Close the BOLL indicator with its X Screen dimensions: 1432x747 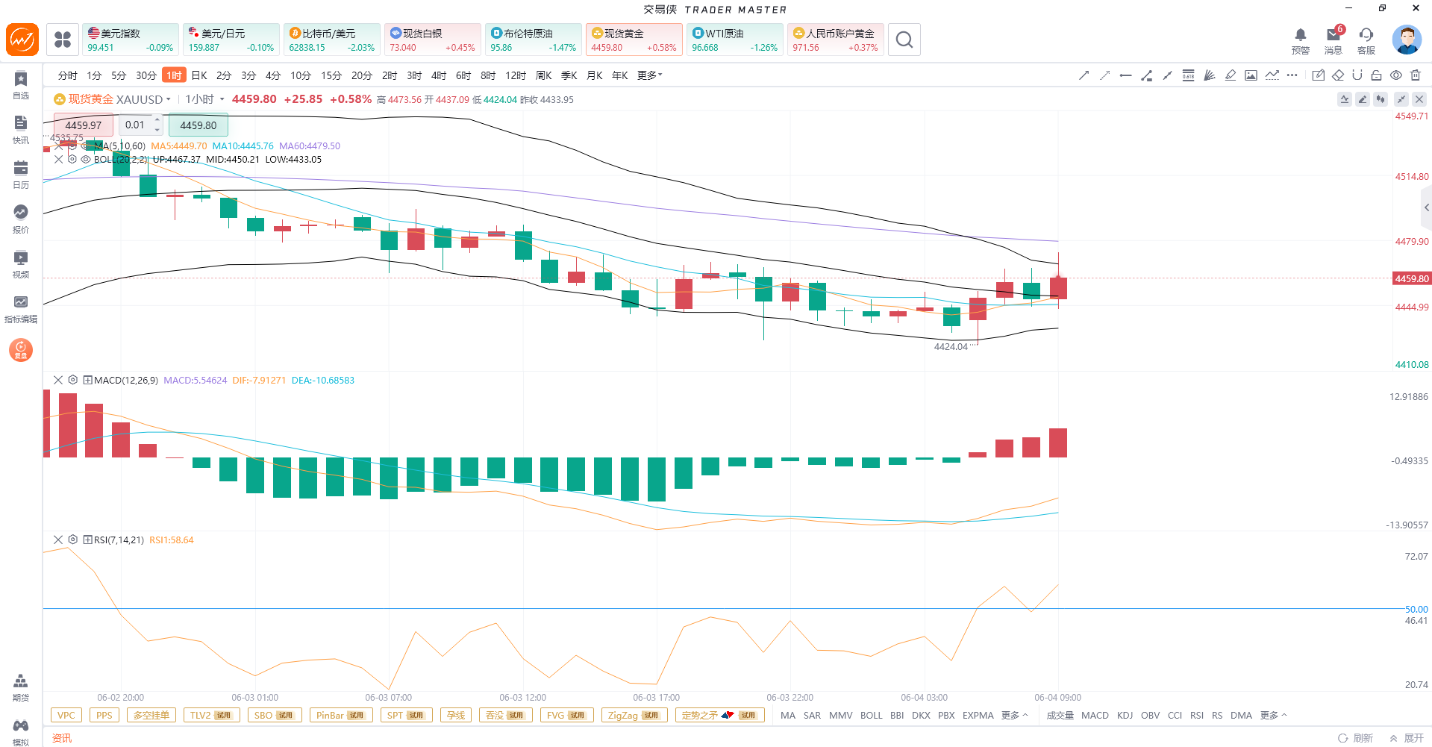coord(59,160)
